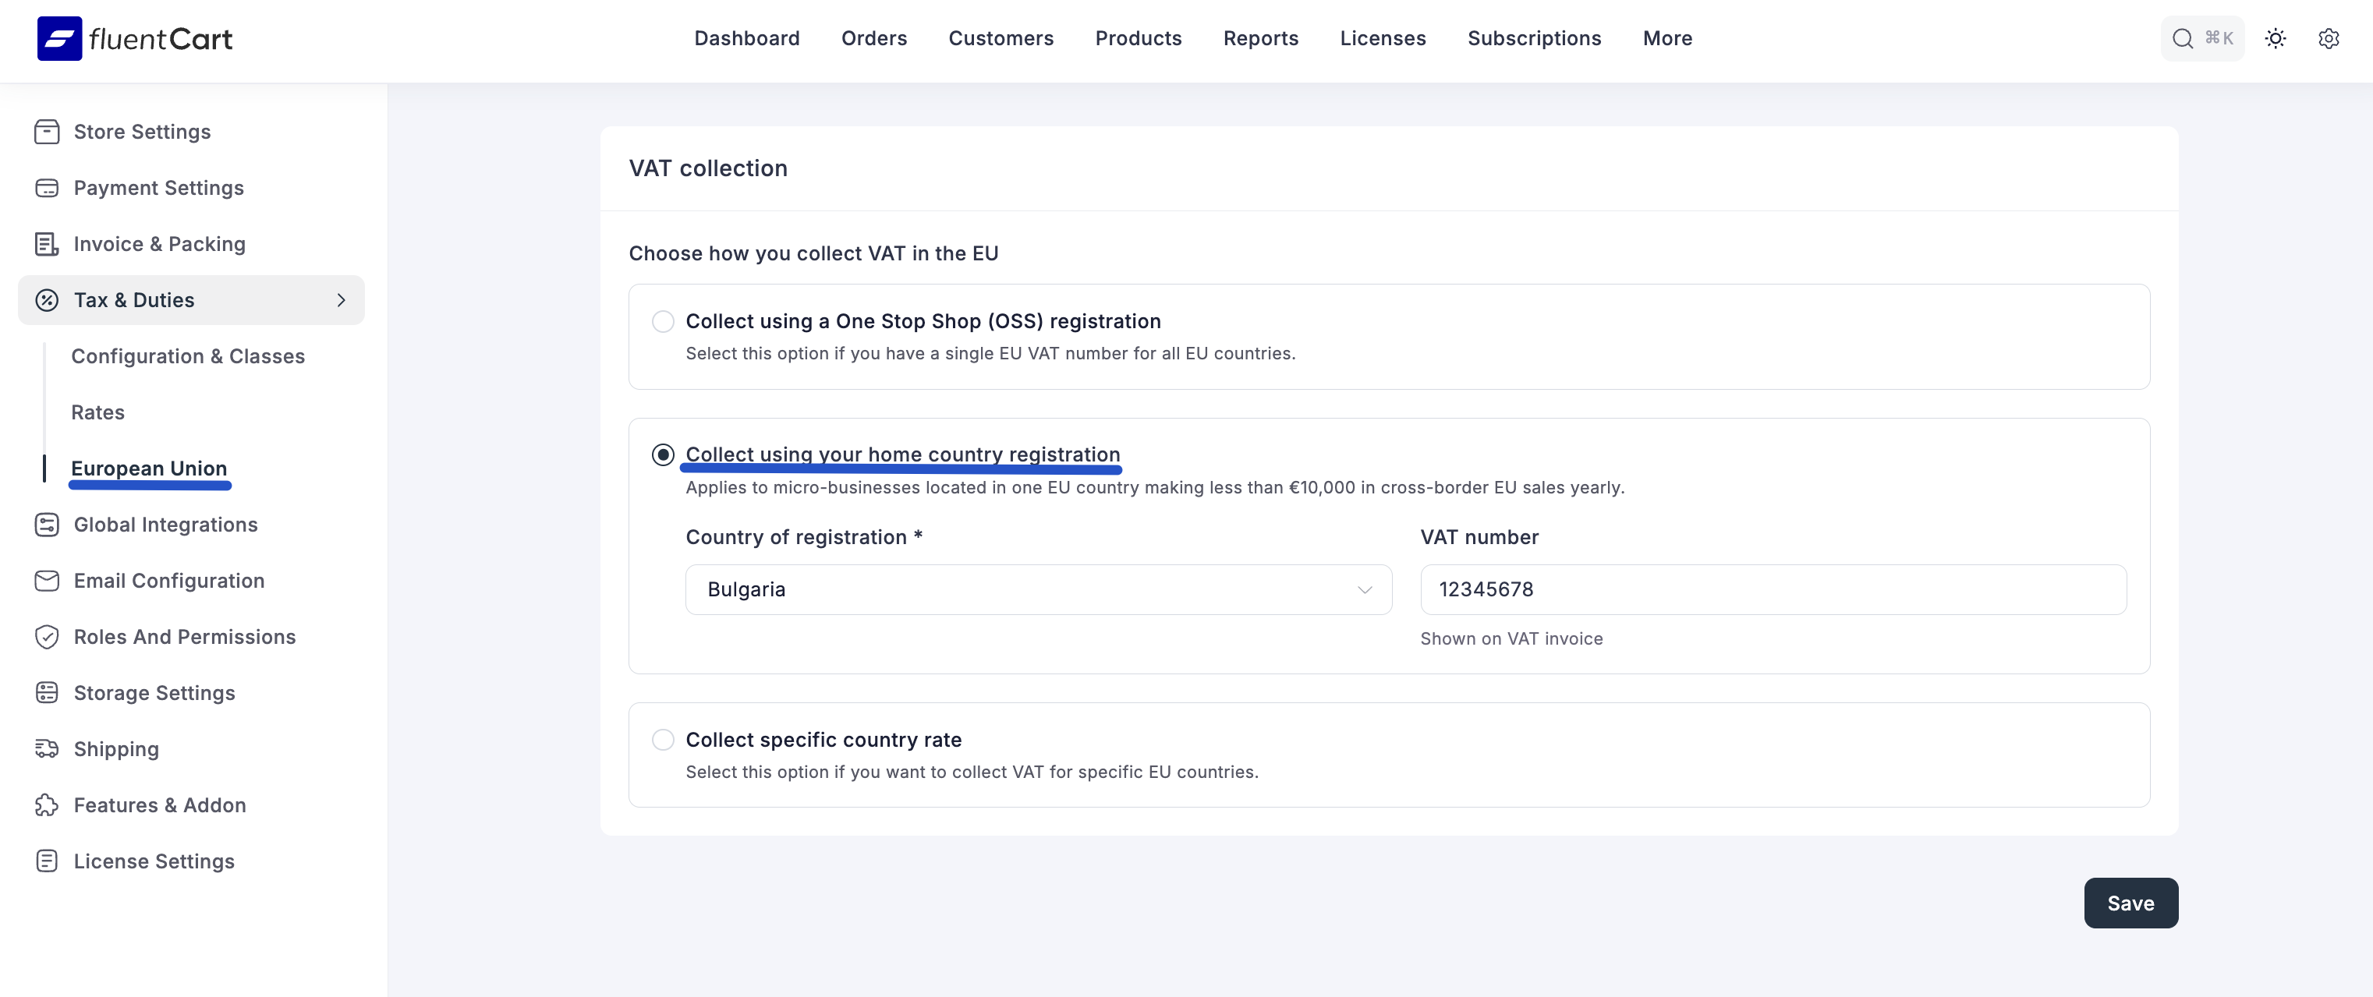Open the More menu in the top navigation

click(x=1666, y=39)
